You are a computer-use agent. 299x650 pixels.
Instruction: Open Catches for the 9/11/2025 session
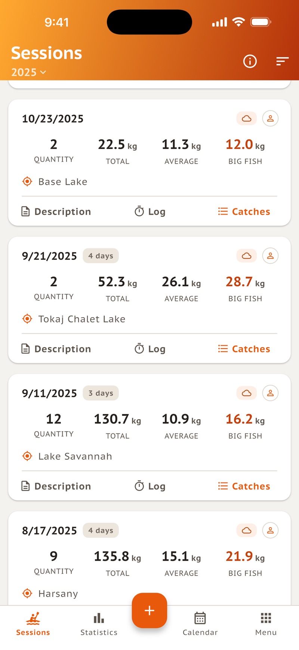tap(244, 486)
